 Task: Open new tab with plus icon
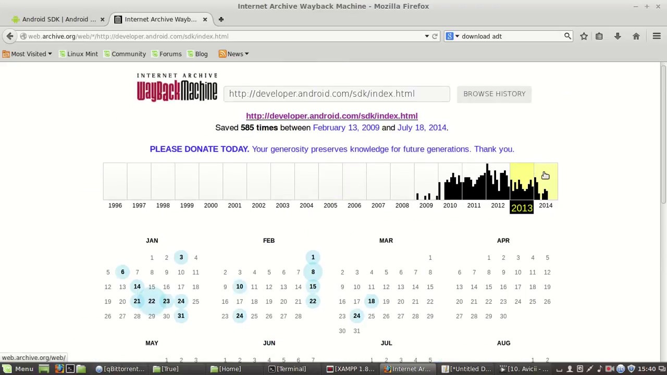pyautogui.click(x=221, y=19)
